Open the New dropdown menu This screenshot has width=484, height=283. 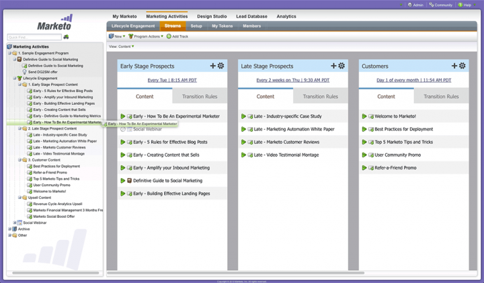pos(117,36)
